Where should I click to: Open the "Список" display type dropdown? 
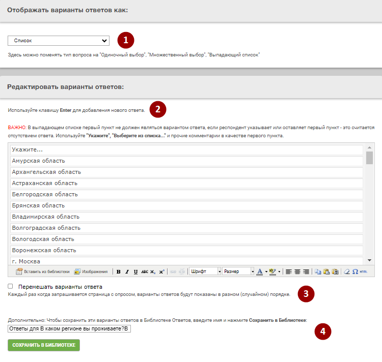pyautogui.click(x=59, y=41)
